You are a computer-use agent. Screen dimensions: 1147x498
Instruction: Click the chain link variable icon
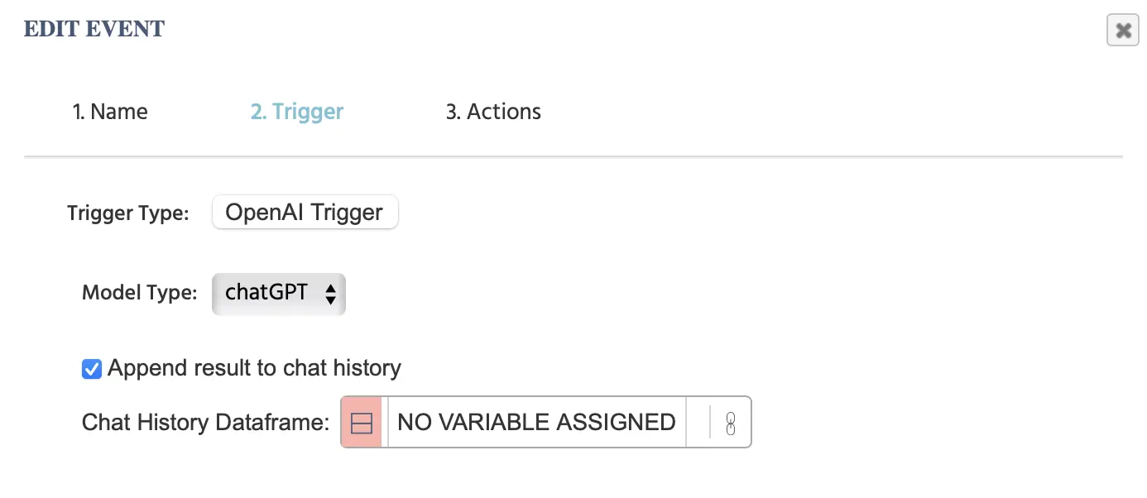(x=730, y=423)
